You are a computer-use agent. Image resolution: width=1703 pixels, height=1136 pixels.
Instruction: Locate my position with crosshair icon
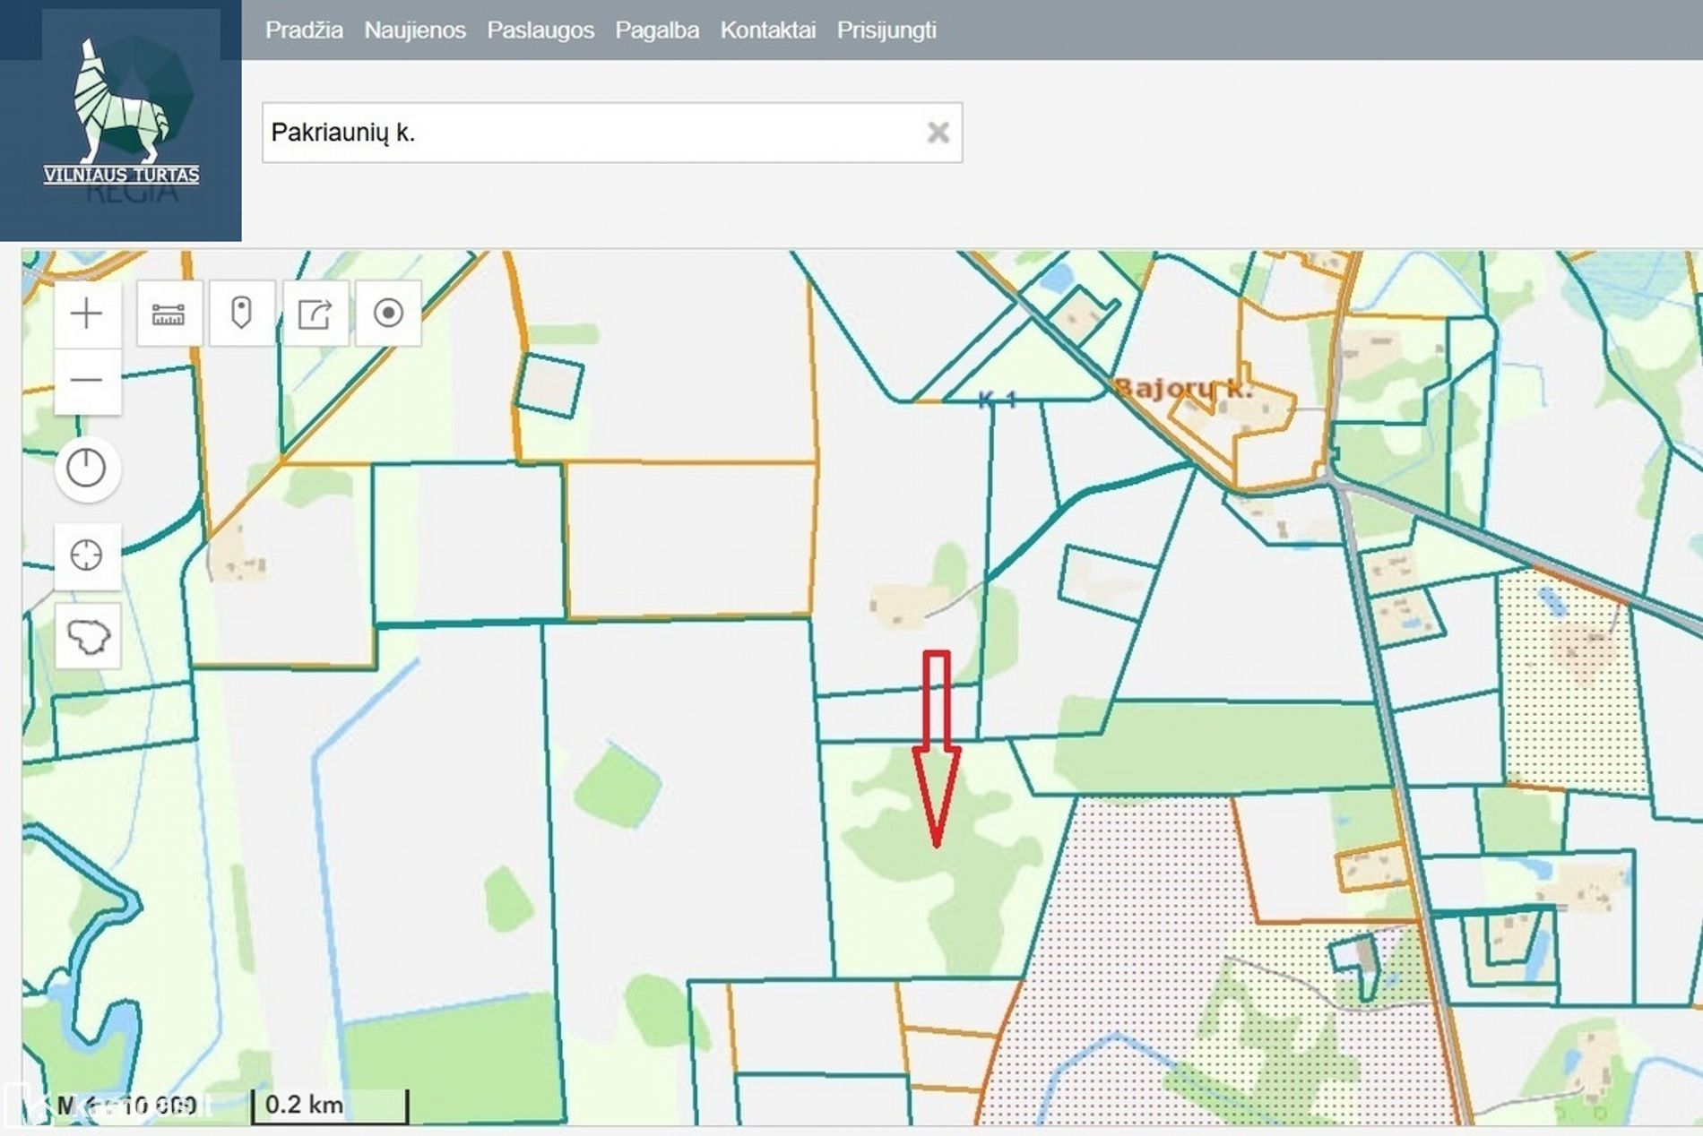(x=87, y=555)
